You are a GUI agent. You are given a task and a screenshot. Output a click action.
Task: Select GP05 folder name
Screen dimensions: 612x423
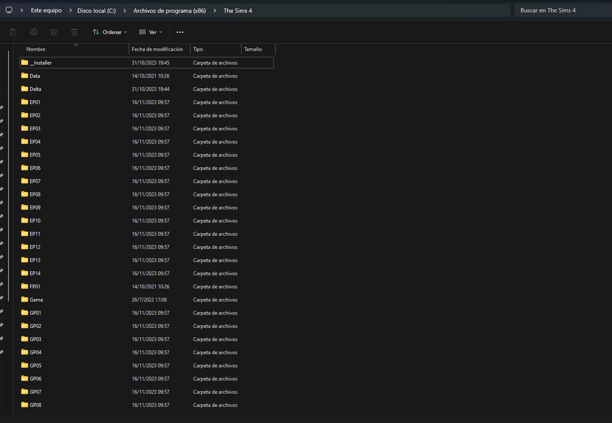point(36,366)
